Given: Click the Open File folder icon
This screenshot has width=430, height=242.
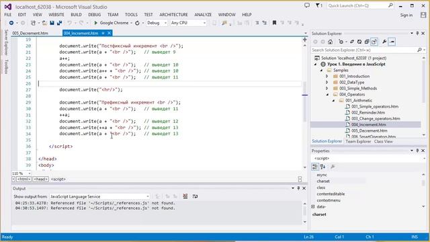Looking at the screenshot, I should point(44,23).
